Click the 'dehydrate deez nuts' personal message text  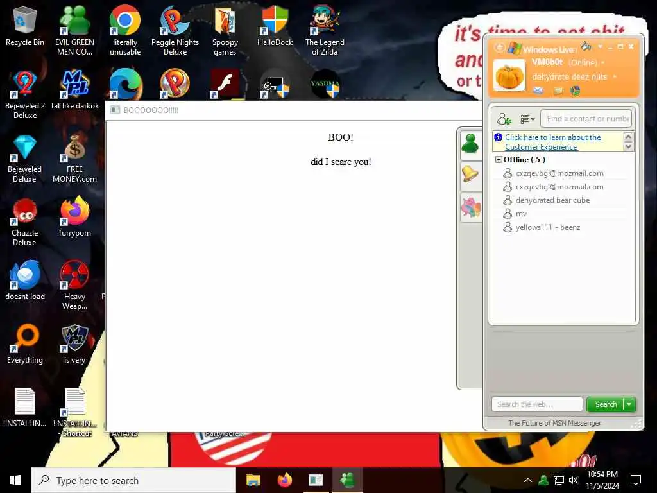tap(570, 77)
